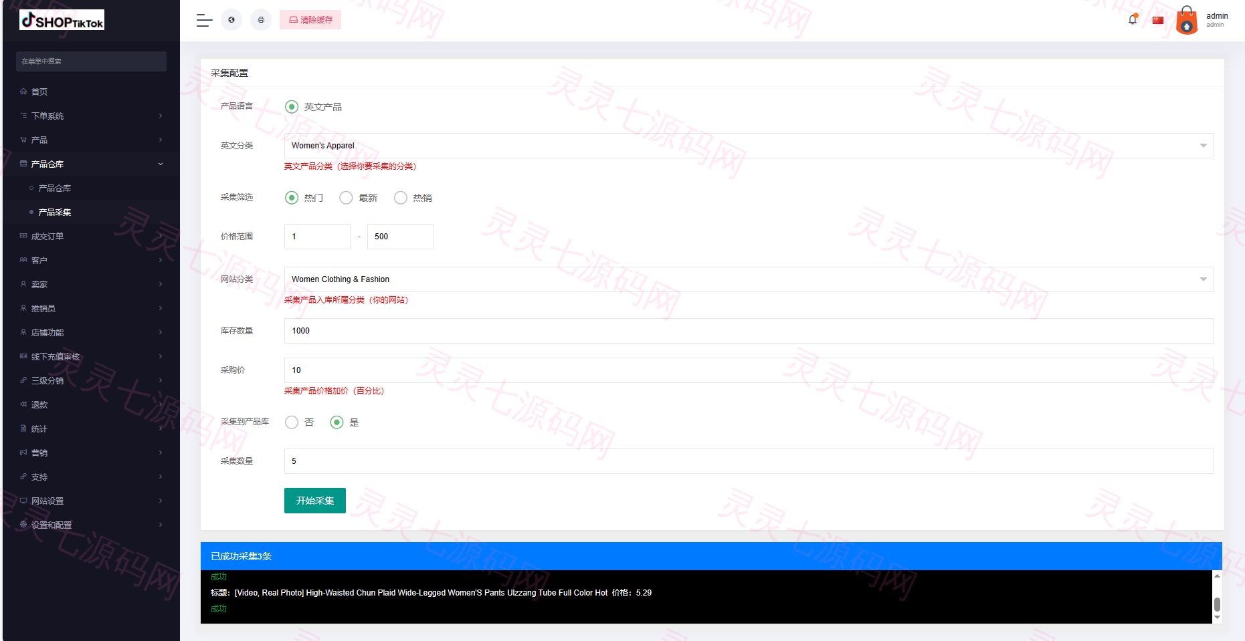Select the 英文产品 language radio button
The height and width of the screenshot is (641, 1245).
pos(292,107)
